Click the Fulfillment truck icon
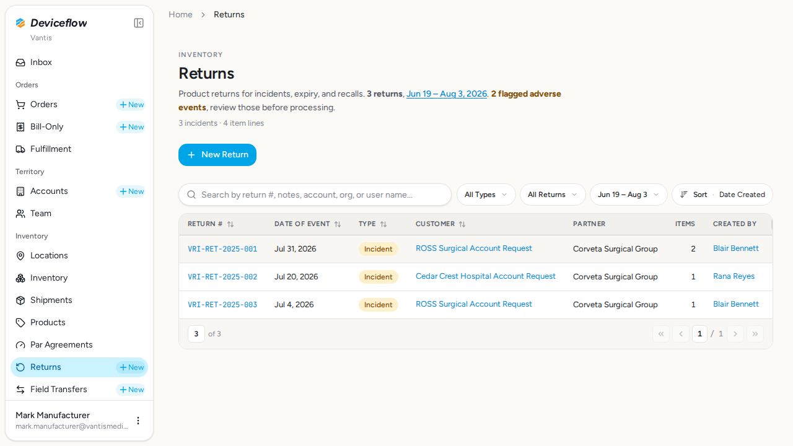793x446 pixels. [20, 149]
